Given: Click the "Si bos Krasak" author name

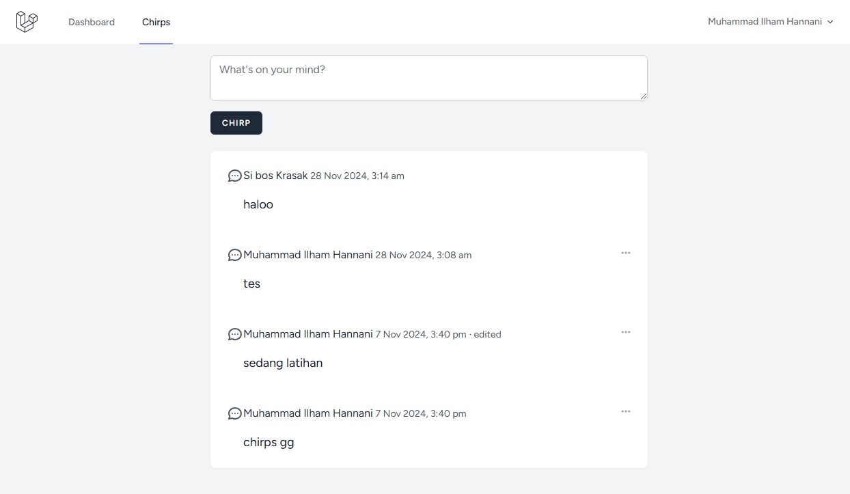Looking at the screenshot, I should coord(275,176).
